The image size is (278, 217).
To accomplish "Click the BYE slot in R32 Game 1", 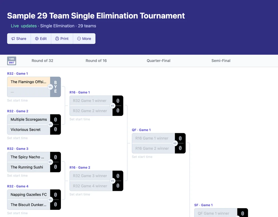I will (56, 87).
